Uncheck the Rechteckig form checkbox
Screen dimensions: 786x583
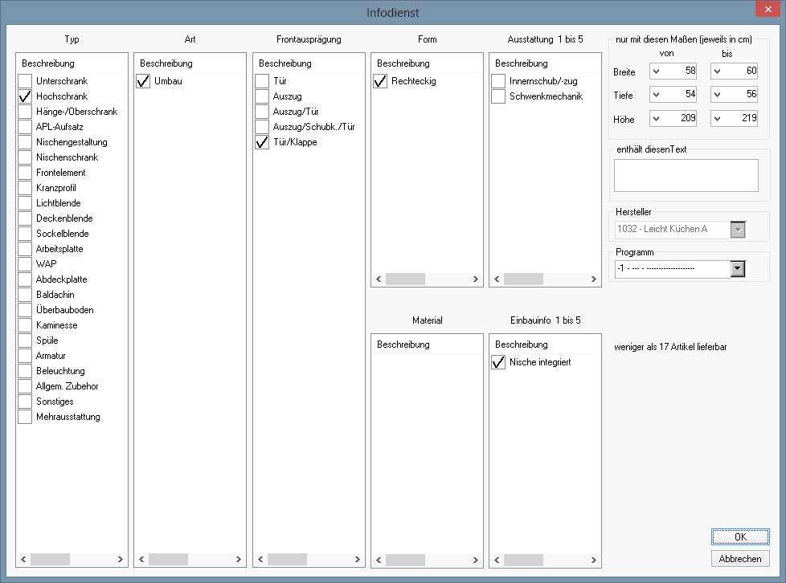(380, 81)
